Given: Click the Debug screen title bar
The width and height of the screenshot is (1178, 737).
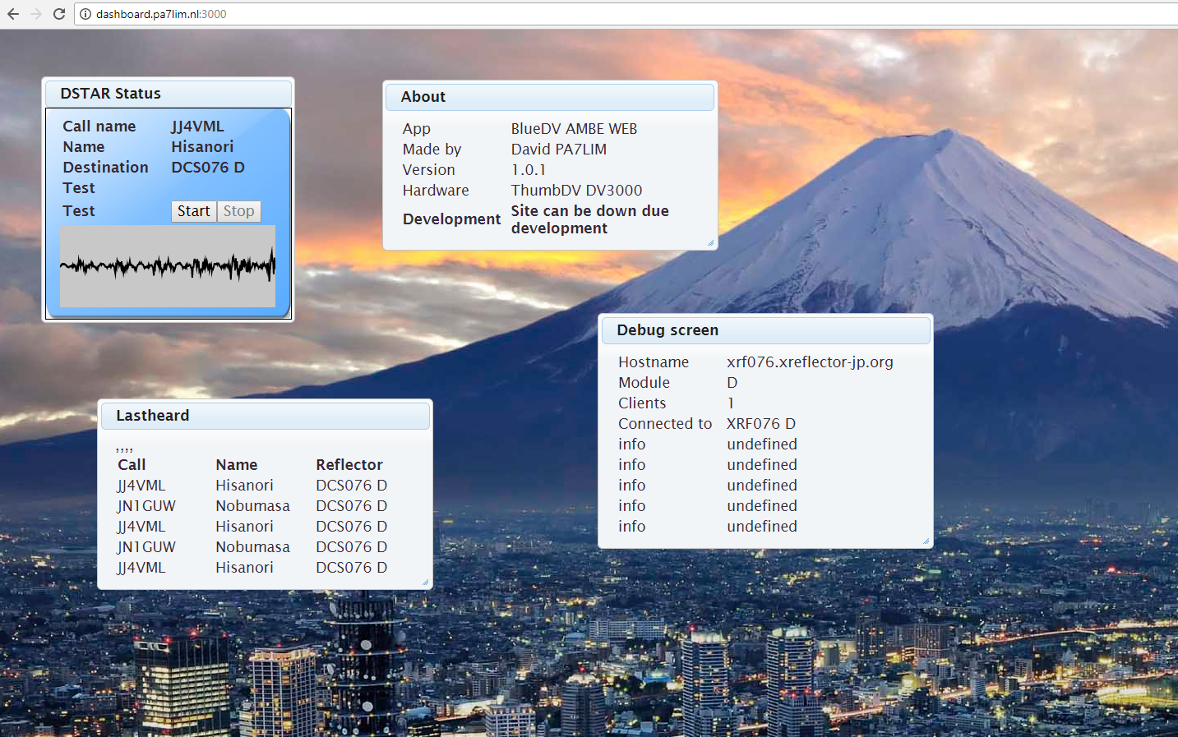Looking at the screenshot, I should pos(765,330).
